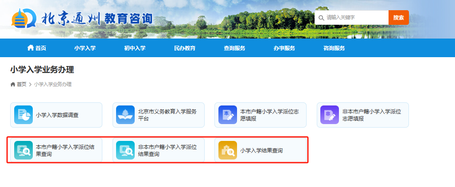Click breadcrumb text 小学入学业务办理
Viewport: 455px width, 187px height.
[x=53, y=85]
